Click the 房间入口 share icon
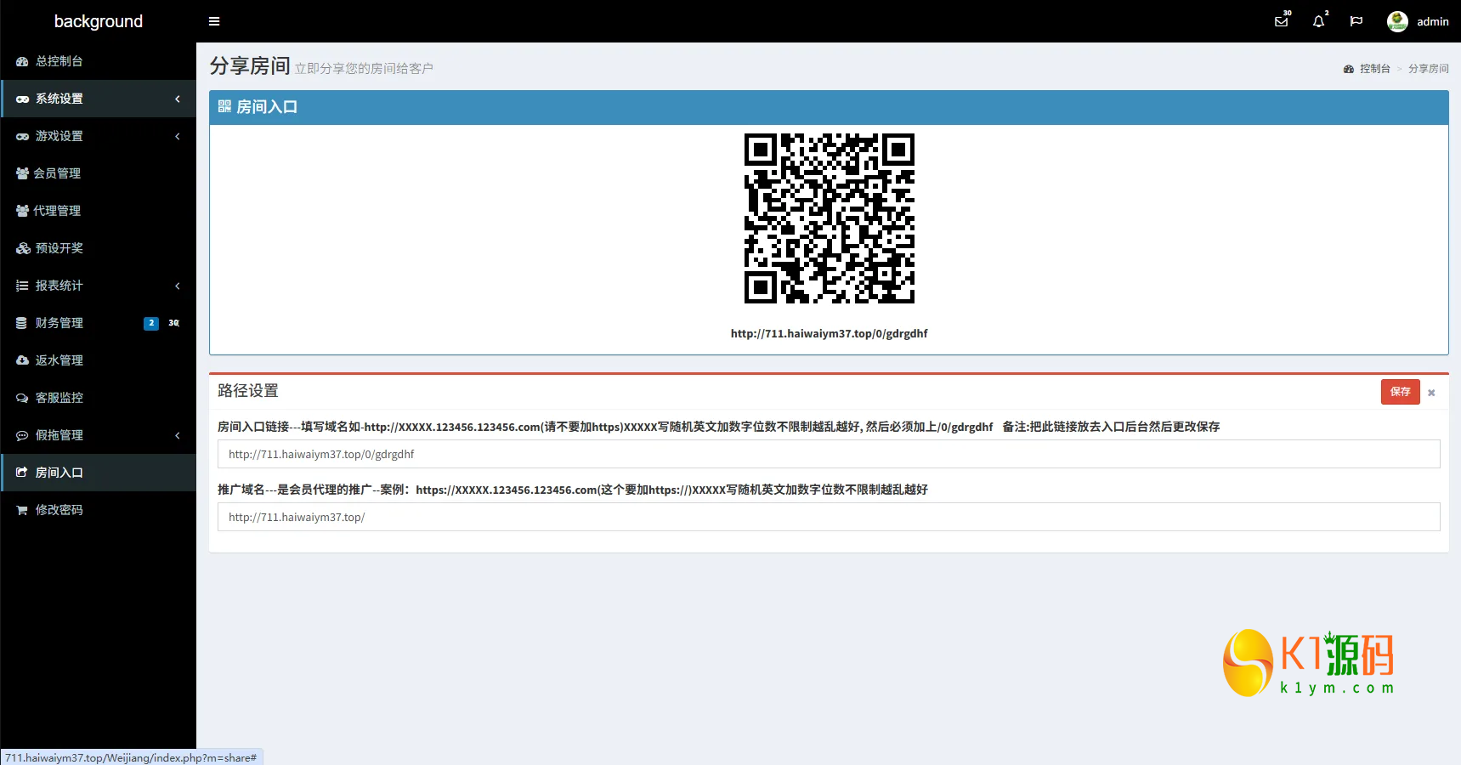1461x765 pixels. (x=22, y=473)
